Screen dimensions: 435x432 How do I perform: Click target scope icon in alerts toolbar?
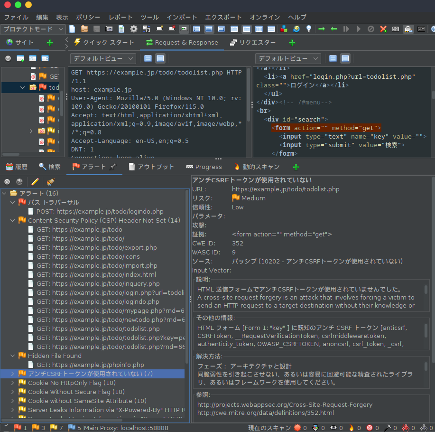pyautogui.click(x=7, y=182)
